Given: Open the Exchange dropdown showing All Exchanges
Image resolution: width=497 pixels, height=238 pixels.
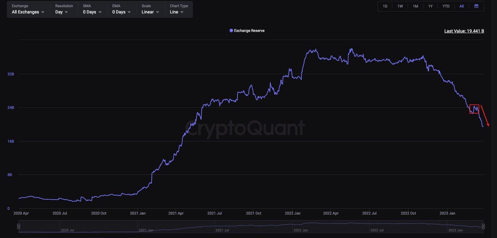Looking at the screenshot, I should coord(28,12).
